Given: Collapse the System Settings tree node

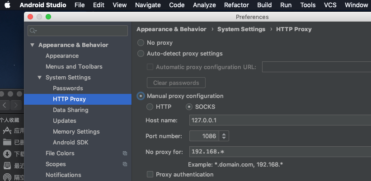Looking at the screenshot, I should click(x=40, y=78).
